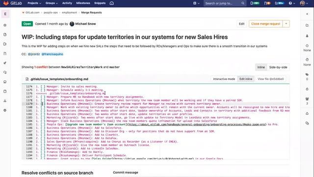This screenshot has height=177, width=314.
Task: Click the Open status badge
Action: (x=27, y=24)
